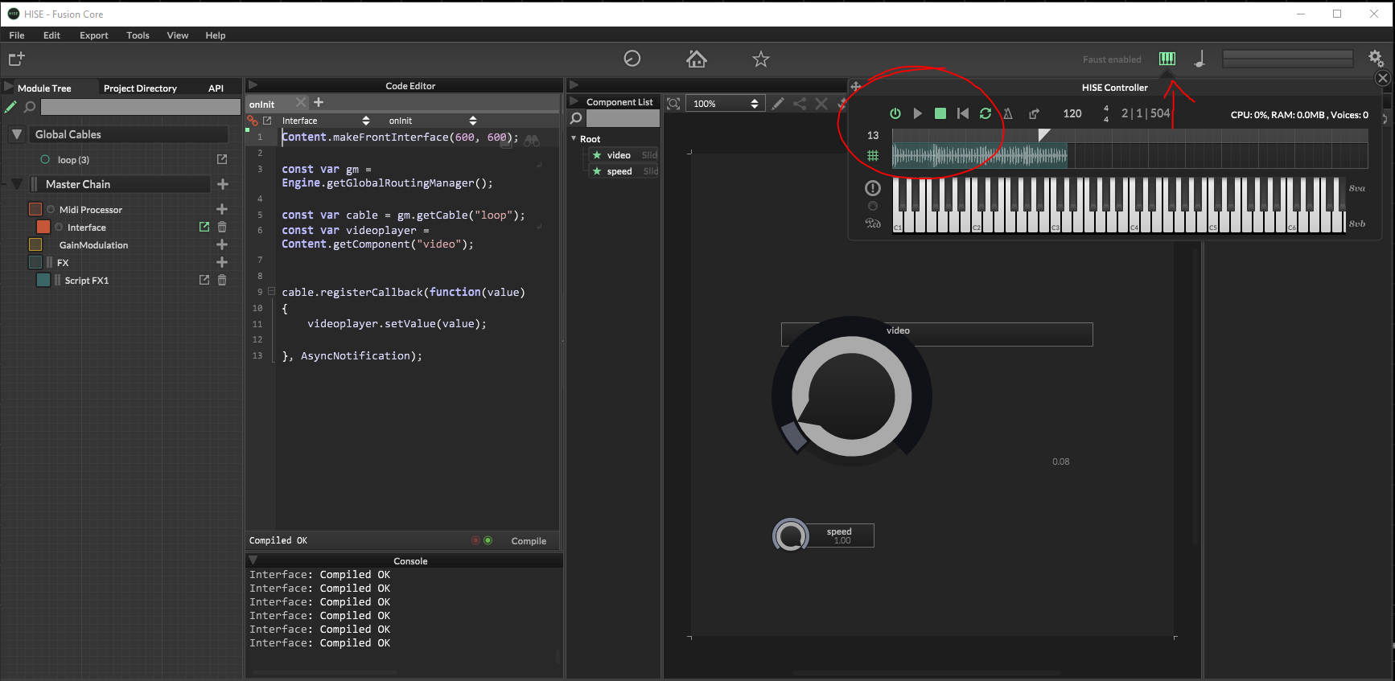The width and height of the screenshot is (1395, 681).
Task: Toggle the green power button in HISE Controller
Action: pyautogui.click(x=895, y=113)
